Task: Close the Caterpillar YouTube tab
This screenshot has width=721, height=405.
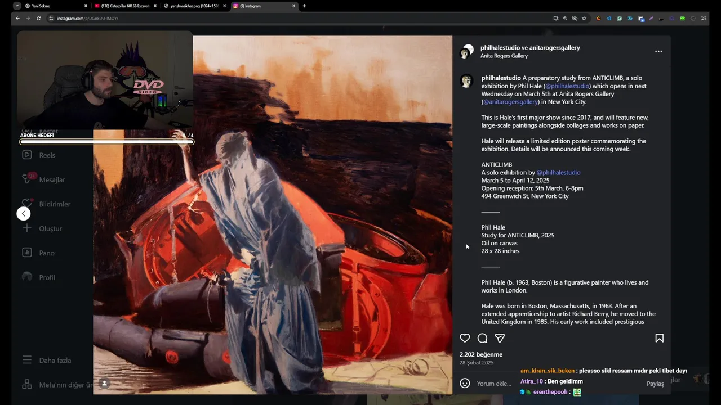Action: click(155, 6)
